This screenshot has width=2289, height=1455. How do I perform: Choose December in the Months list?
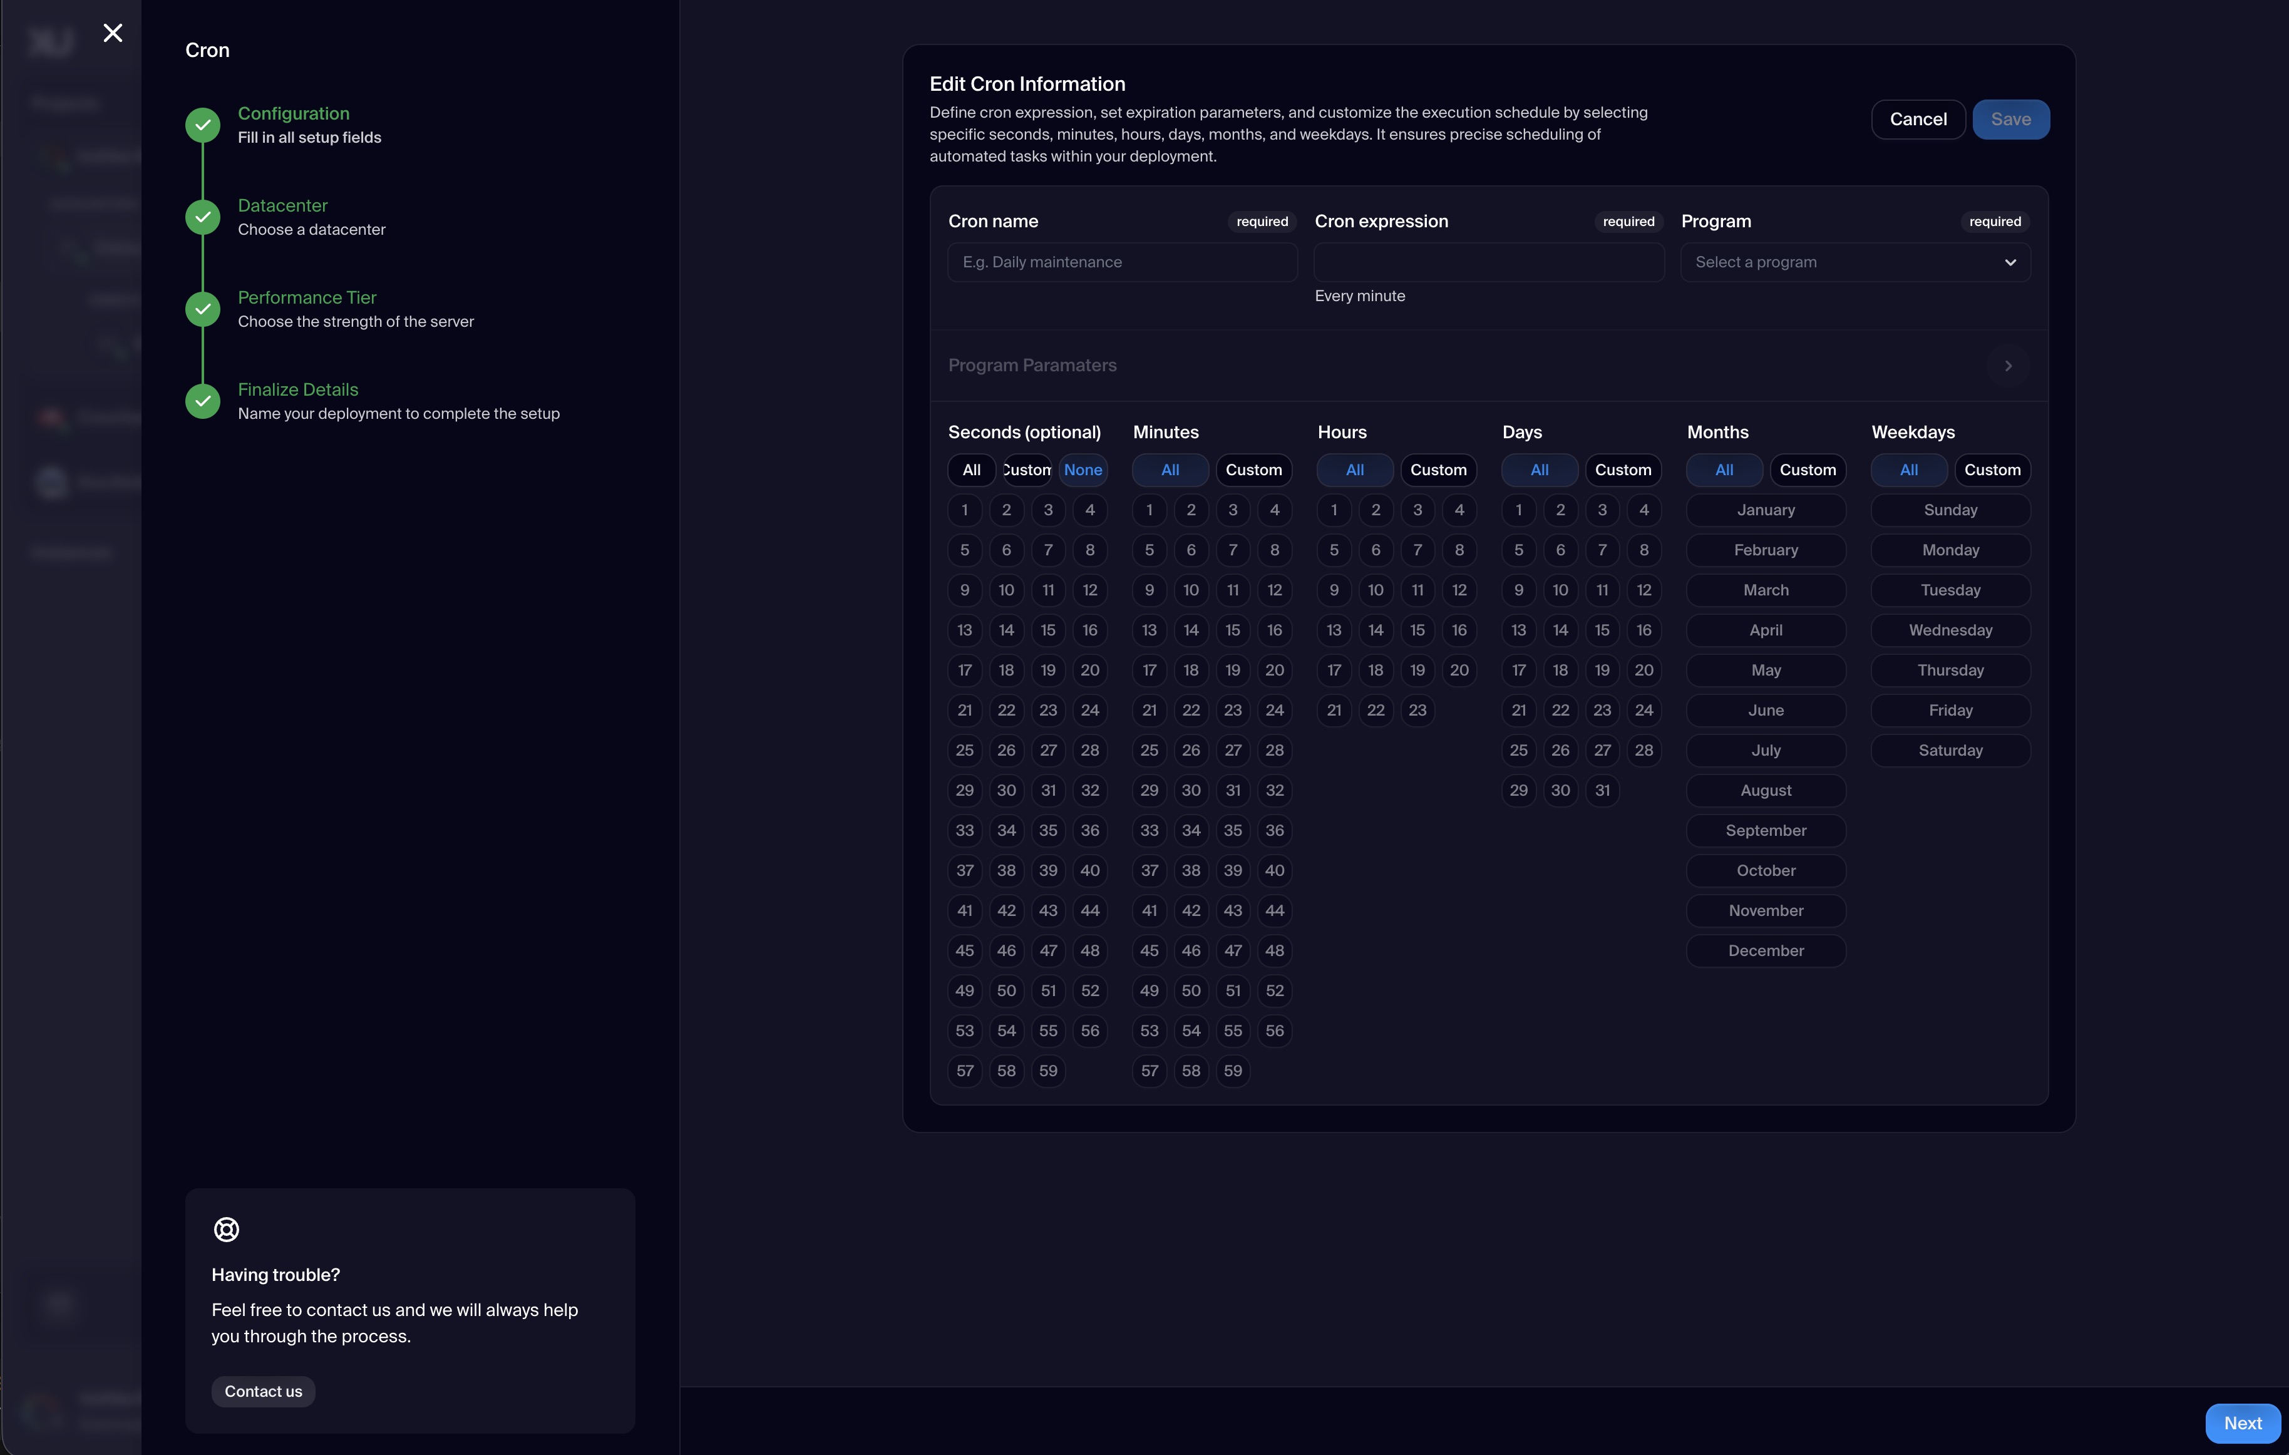(x=1766, y=950)
